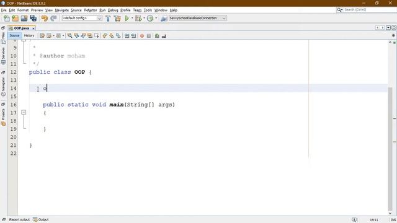397x223 pixels.
Task: Click the scrollbar up arrow
Action: pos(390,43)
